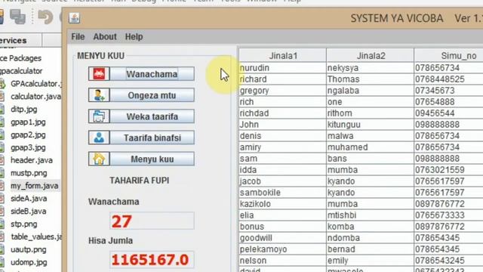
Task: Click the Java icon in the title bar
Action: click(x=74, y=18)
